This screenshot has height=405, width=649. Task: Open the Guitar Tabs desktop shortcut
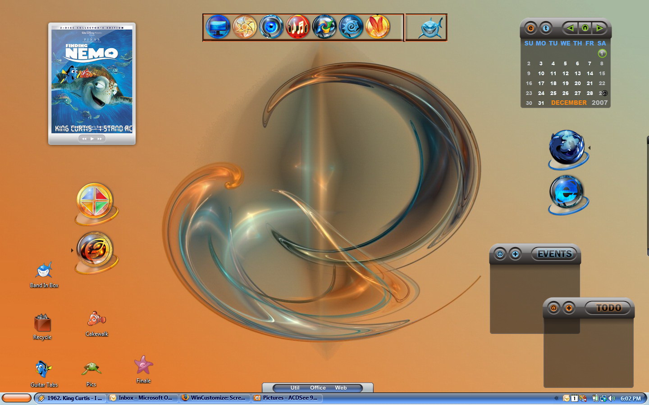(44, 373)
